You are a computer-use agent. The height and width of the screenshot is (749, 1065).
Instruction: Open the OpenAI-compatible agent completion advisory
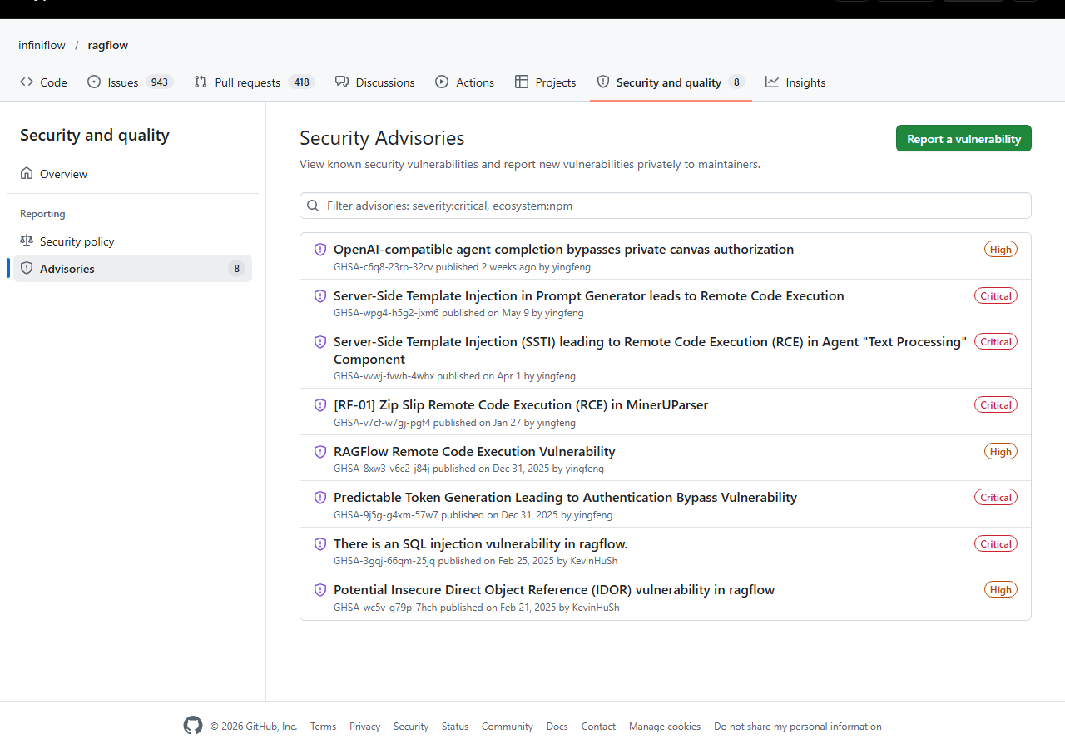tap(563, 250)
